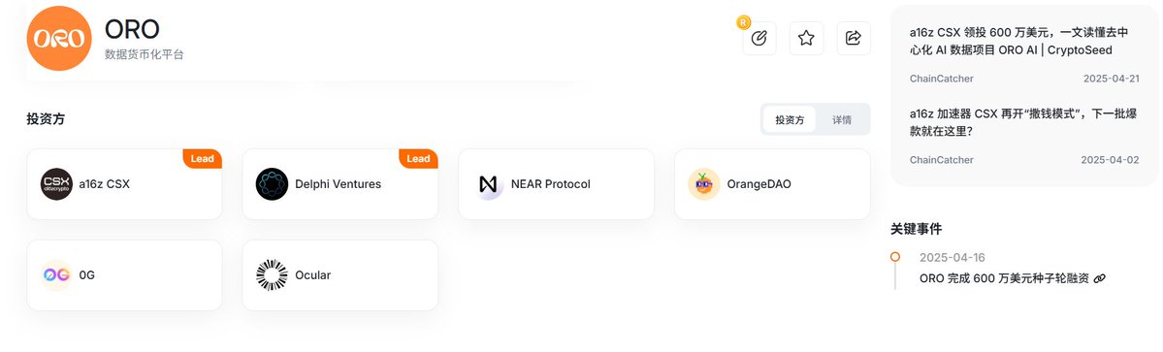1163x352 pixels.
Task: Click the Ocular starburst logo
Action: (273, 275)
